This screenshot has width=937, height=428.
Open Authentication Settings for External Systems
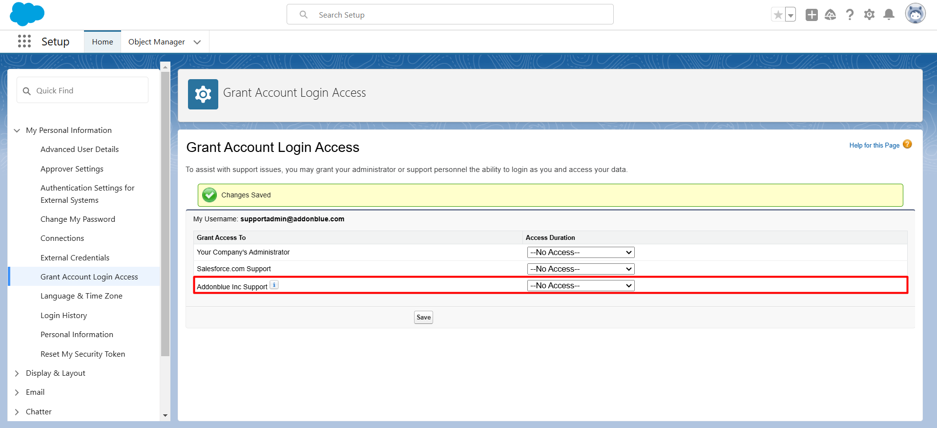pos(87,194)
